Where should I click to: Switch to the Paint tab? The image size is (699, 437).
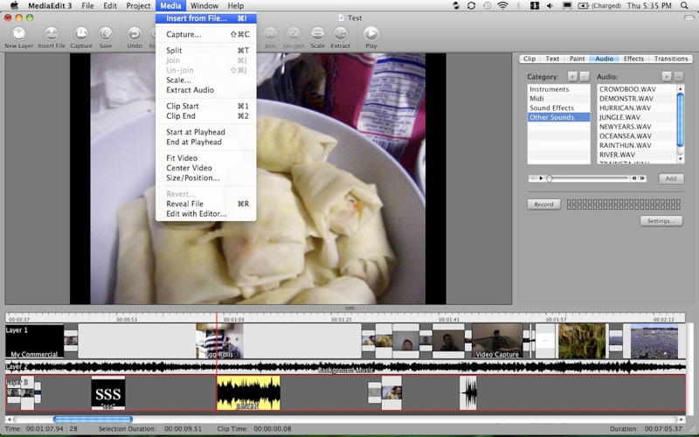tap(578, 59)
